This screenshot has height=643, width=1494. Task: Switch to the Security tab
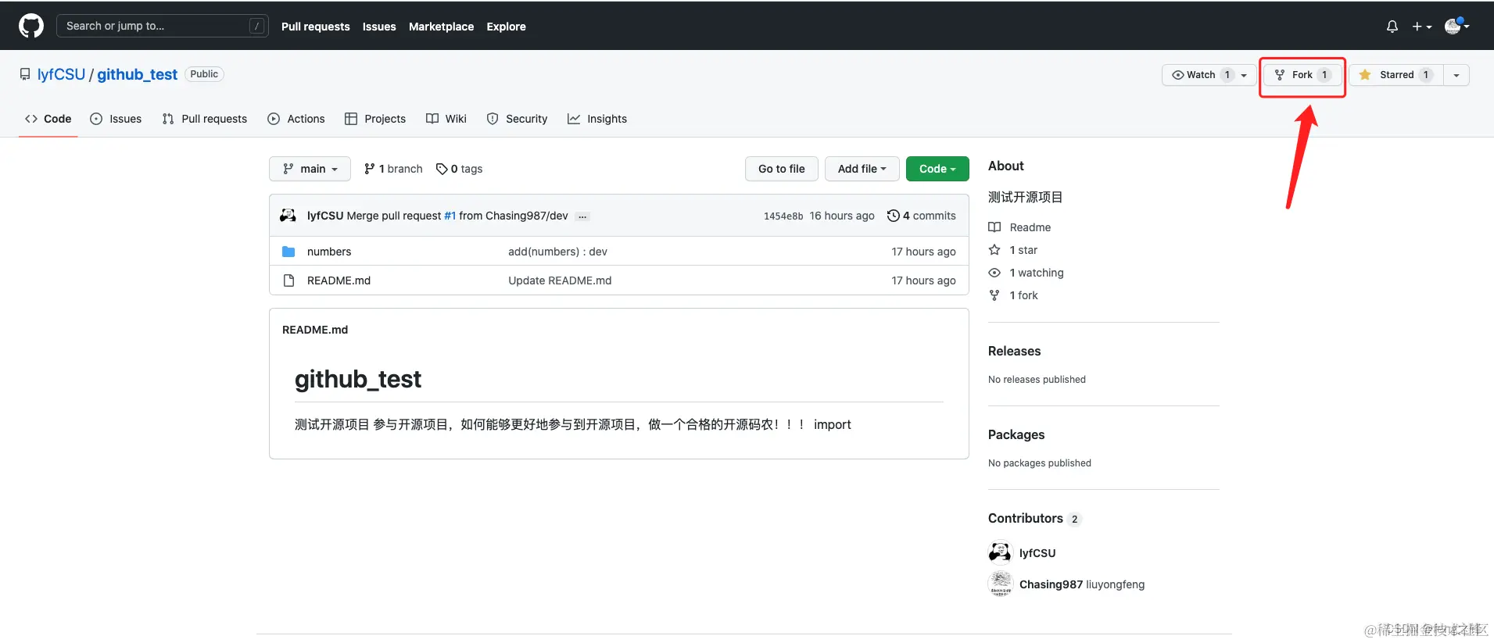517,119
